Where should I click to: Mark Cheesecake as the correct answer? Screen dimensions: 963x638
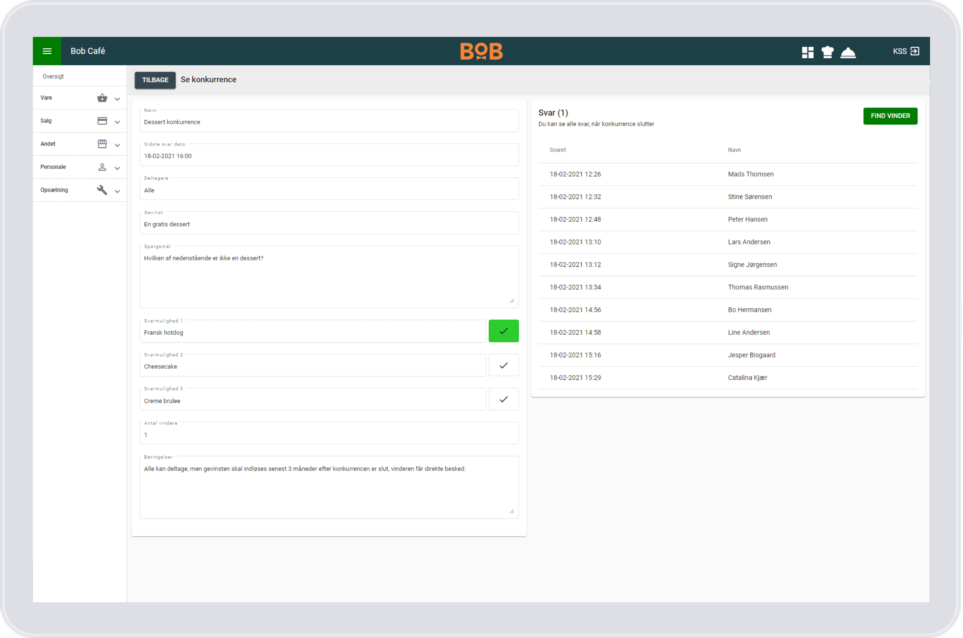[x=504, y=365]
